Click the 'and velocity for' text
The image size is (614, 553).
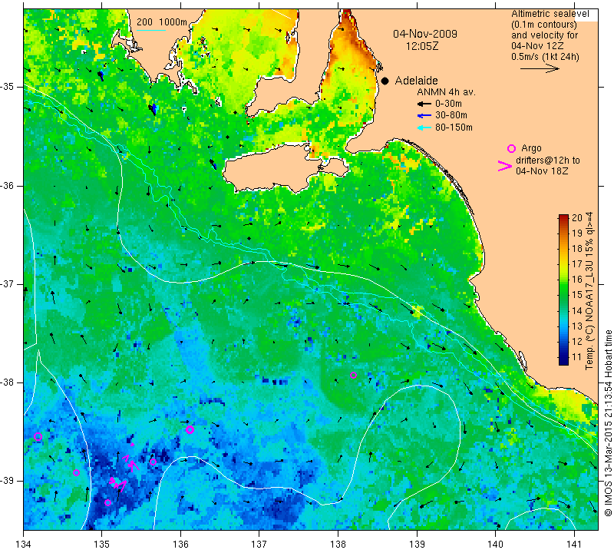pos(545,35)
